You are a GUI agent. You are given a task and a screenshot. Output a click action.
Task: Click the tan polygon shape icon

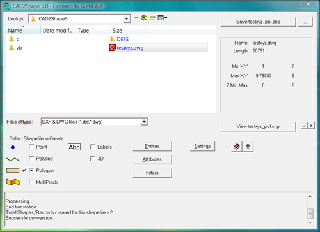pyautogui.click(x=13, y=170)
